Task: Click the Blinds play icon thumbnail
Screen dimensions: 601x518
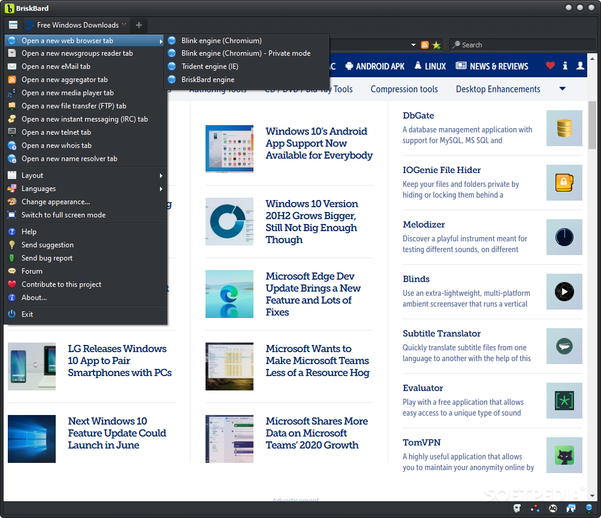Action: point(564,292)
